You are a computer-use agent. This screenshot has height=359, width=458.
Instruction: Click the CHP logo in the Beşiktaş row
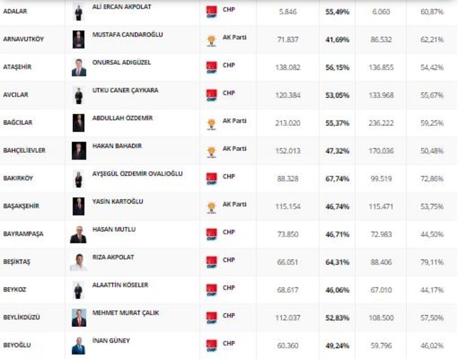211,262
